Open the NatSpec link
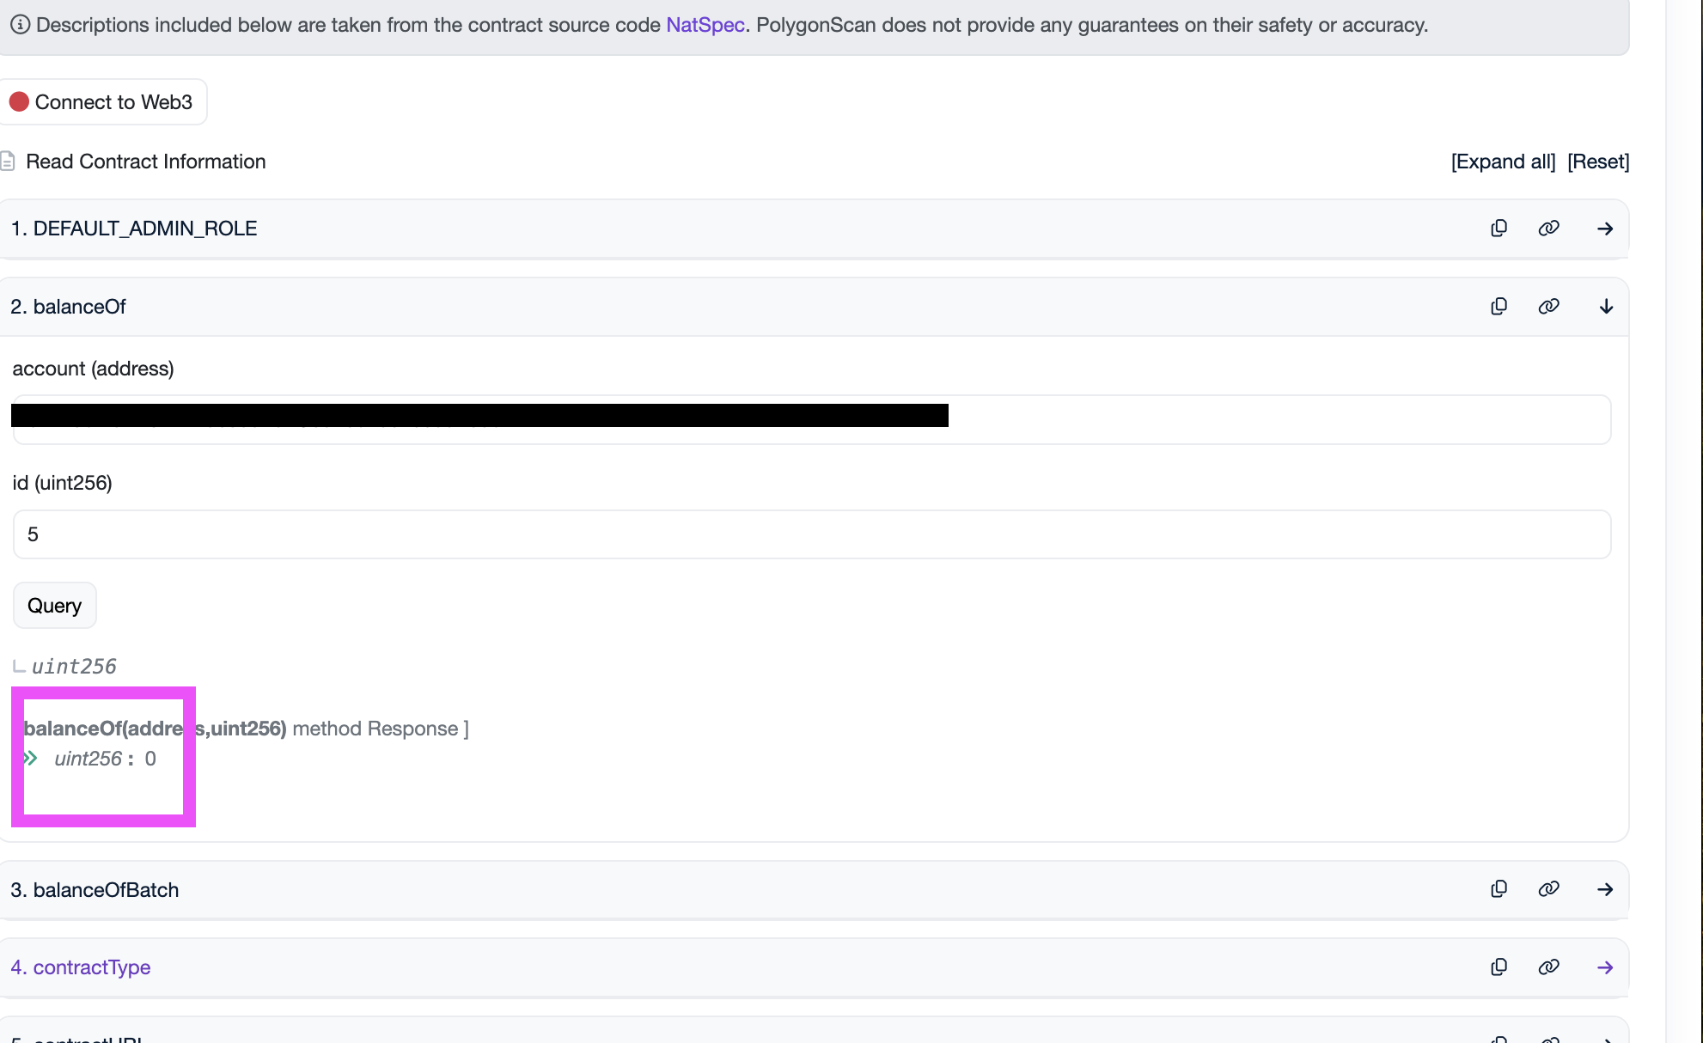Viewport: 1703px width, 1043px height. click(705, 25)
